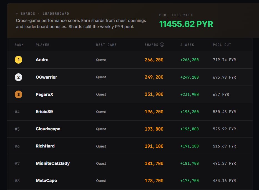Click the +196,200 weekly change
Viewport: 259px width, 190px height.
point(189,112)
